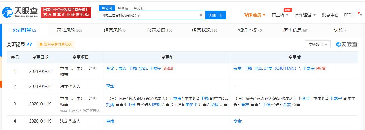Open 童甫 link in row 4 变更前
The height and width of the screenshot is (130, 365).
110,121
